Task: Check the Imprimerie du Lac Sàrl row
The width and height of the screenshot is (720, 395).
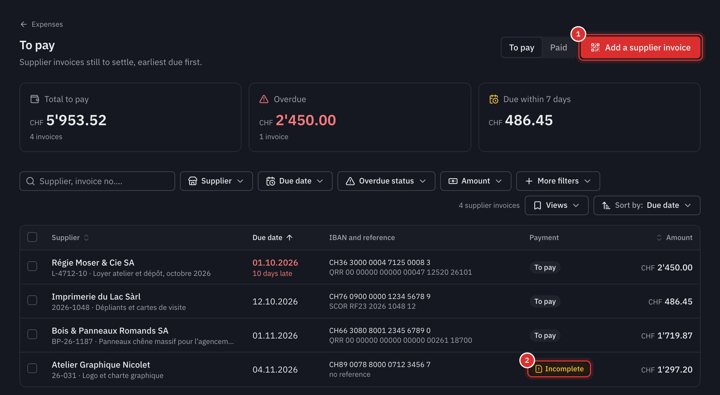Action: click(32, 300)
